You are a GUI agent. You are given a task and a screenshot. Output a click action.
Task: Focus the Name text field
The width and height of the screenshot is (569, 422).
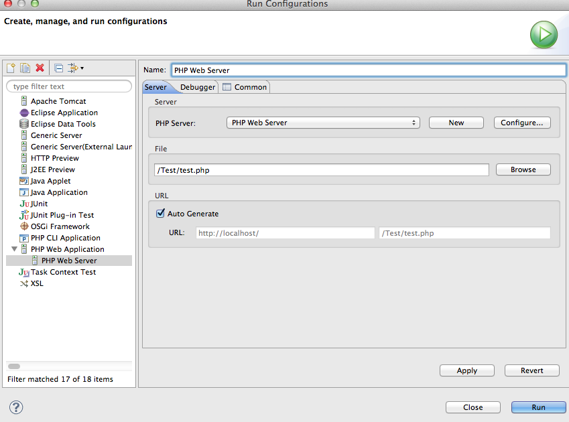pyautogui.click(x=369, y=70)
